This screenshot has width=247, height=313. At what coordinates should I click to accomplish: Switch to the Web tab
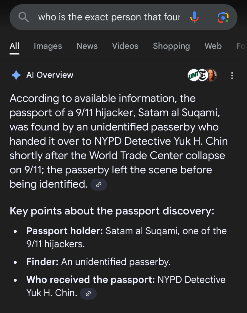(x=213, y=46)
